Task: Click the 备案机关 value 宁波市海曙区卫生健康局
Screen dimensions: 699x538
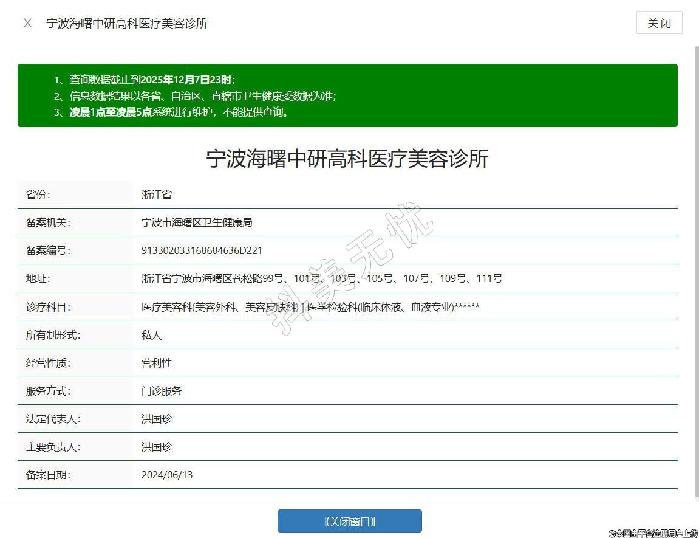Action: (197, 222)
